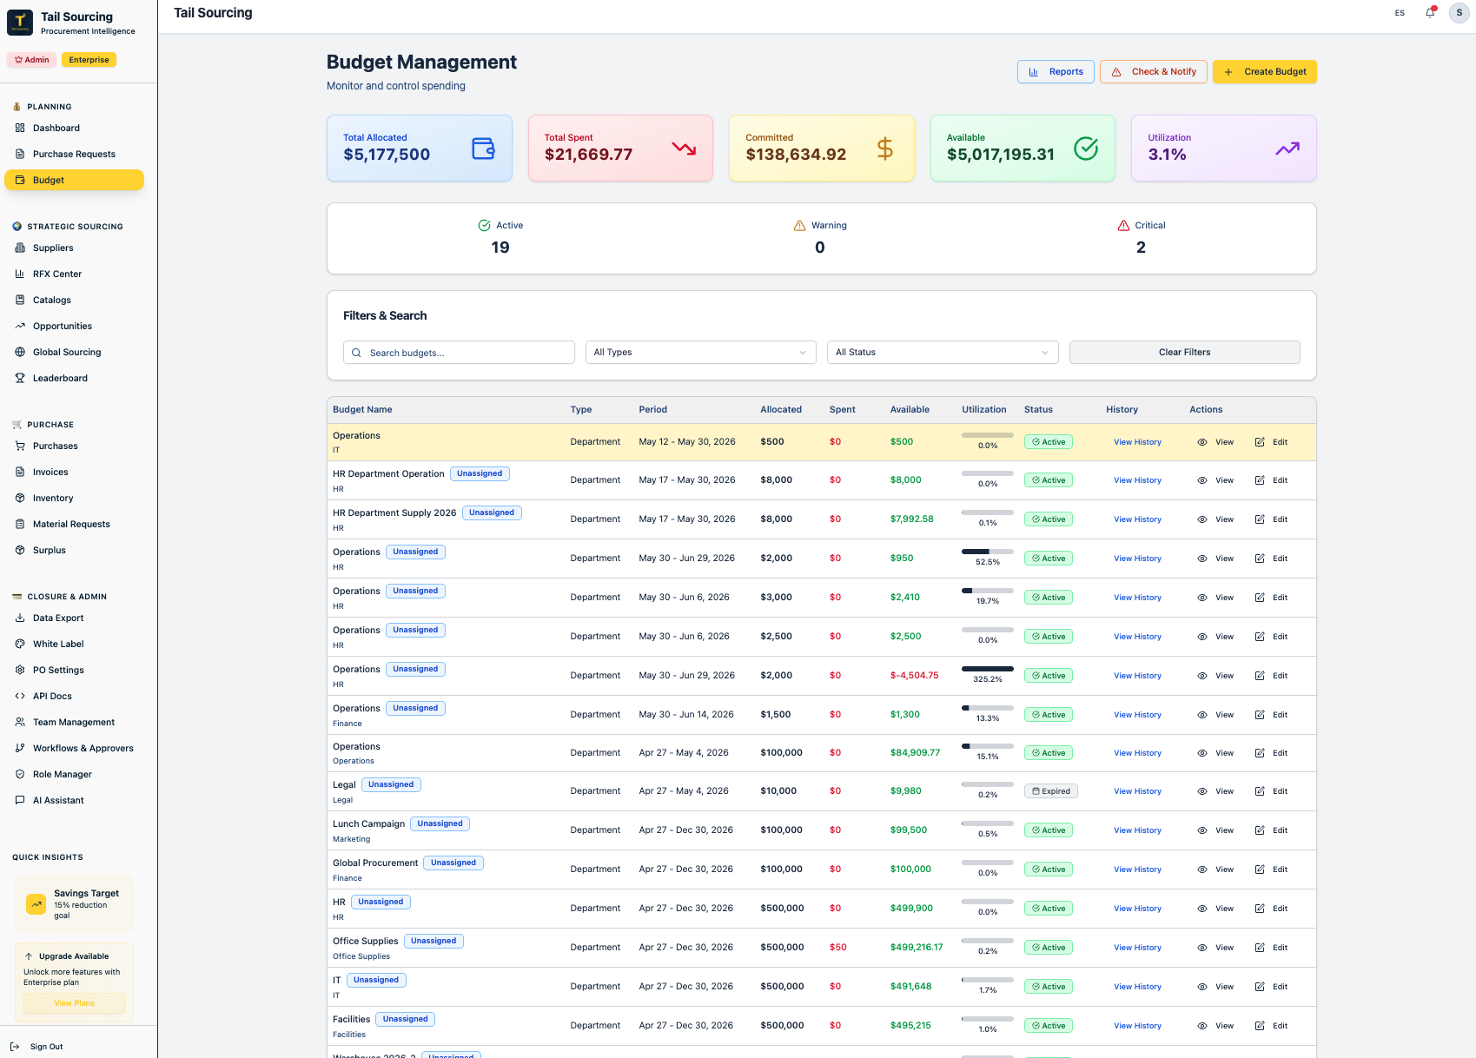Click the Purchases cart icon
The height and width of the screenshot is (1058, 1476).
[20, 446]
